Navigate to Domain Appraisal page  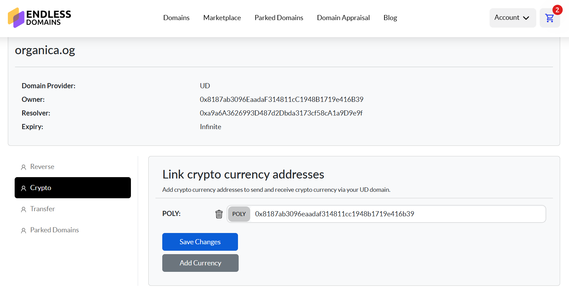coord(343,18)
